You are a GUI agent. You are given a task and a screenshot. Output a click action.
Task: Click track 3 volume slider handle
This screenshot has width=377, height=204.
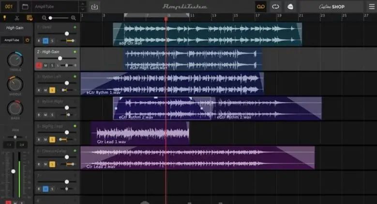coord(67,83)
